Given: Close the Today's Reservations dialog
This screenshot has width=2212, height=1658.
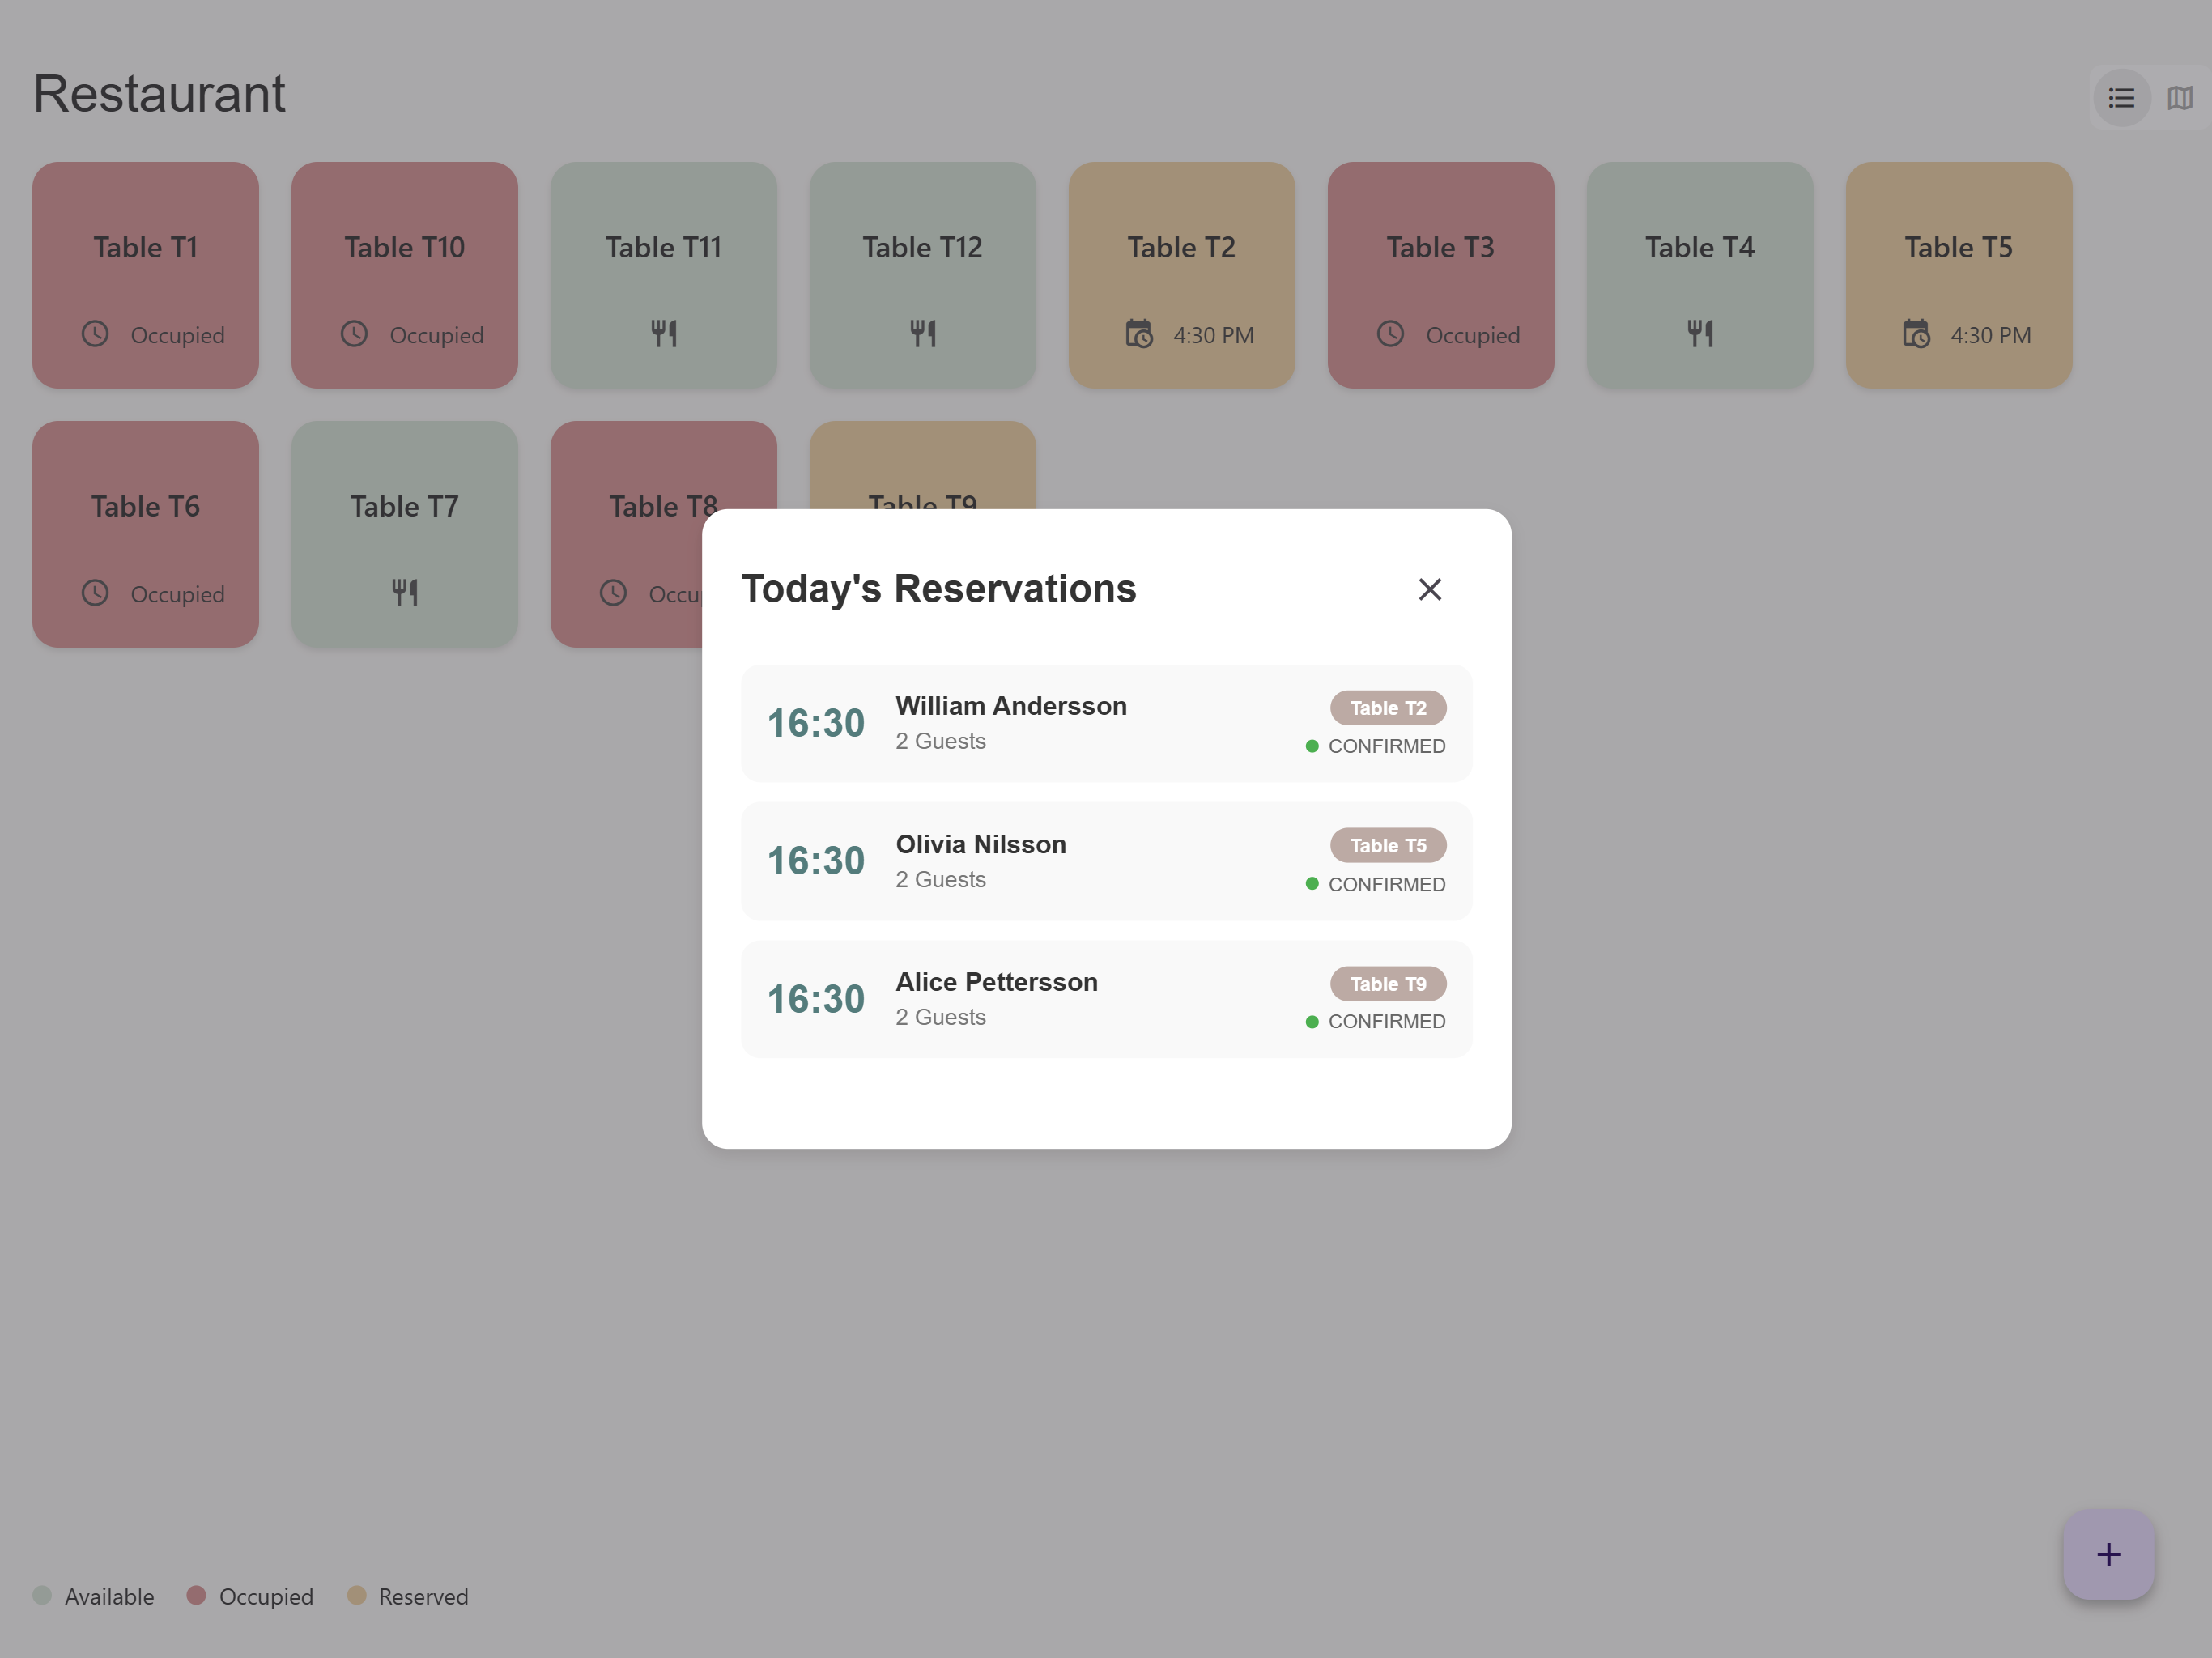Looking at the screenshot, I should (1429, 589).
